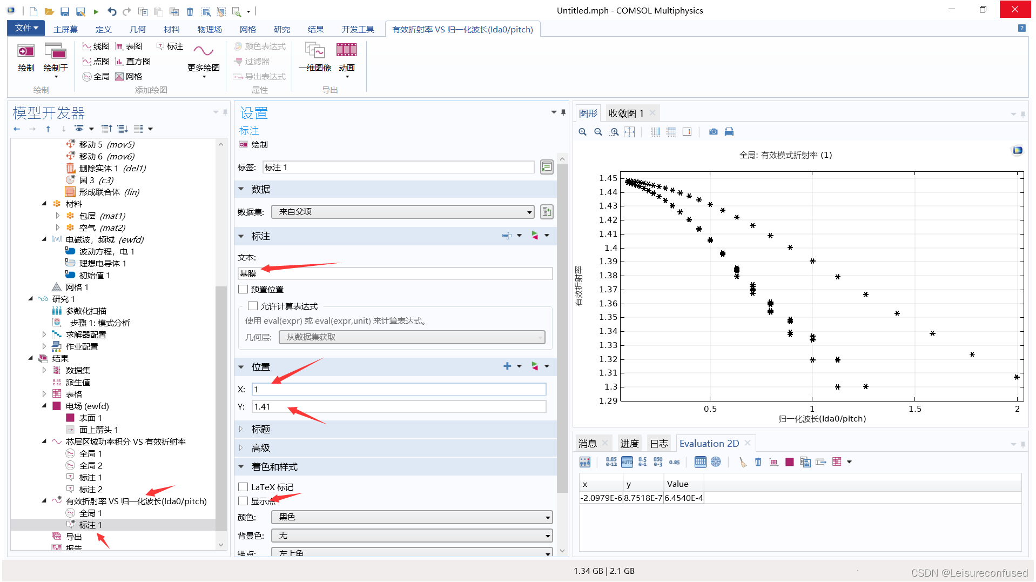Toggle the 预置位置 checkbox
Image resolution: width=1036 pixels, height=582 pixels.
(243, 290)
